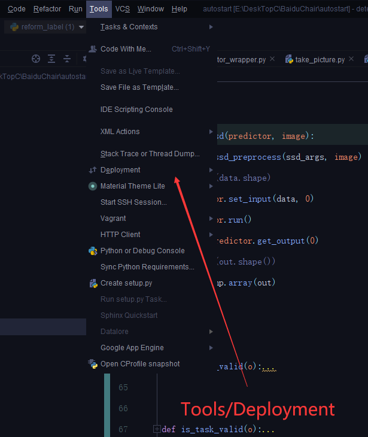
Task: Open the Deployment submenu
Action: [x=151, y=170]
